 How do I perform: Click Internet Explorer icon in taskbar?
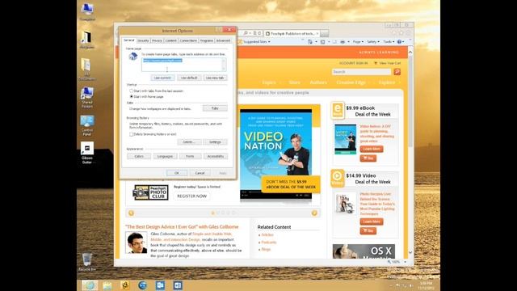coord(90,285)
